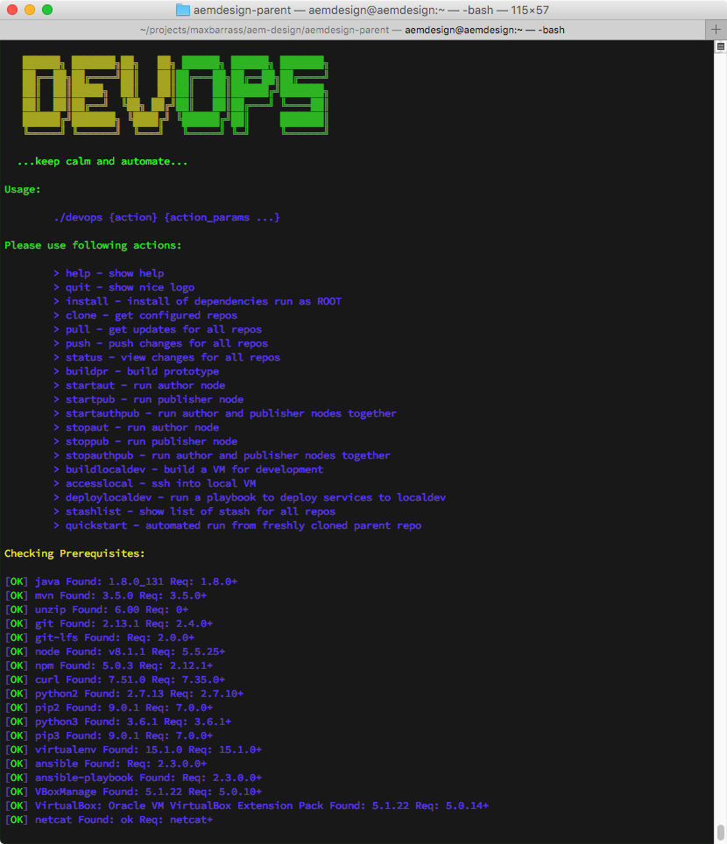Click the 'Checking Prerequisites:' heading
This screenshot has width=727, height=844.
[x=74, y=553]
